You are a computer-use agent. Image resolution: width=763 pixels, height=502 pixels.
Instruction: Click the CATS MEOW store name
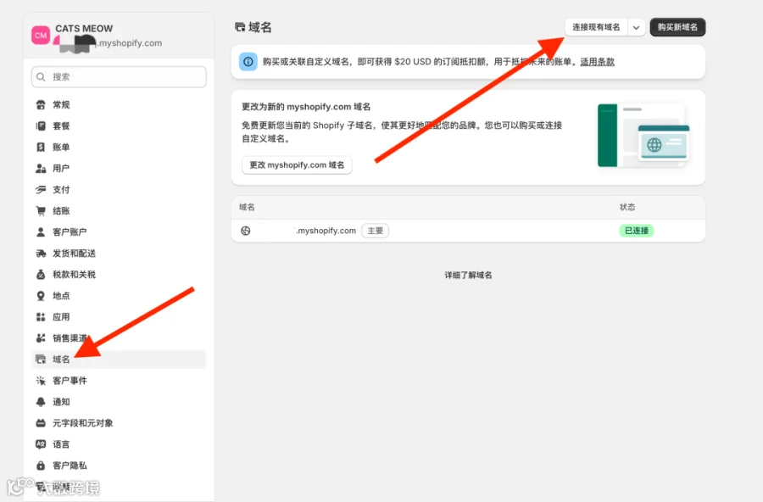pos(84,29)
